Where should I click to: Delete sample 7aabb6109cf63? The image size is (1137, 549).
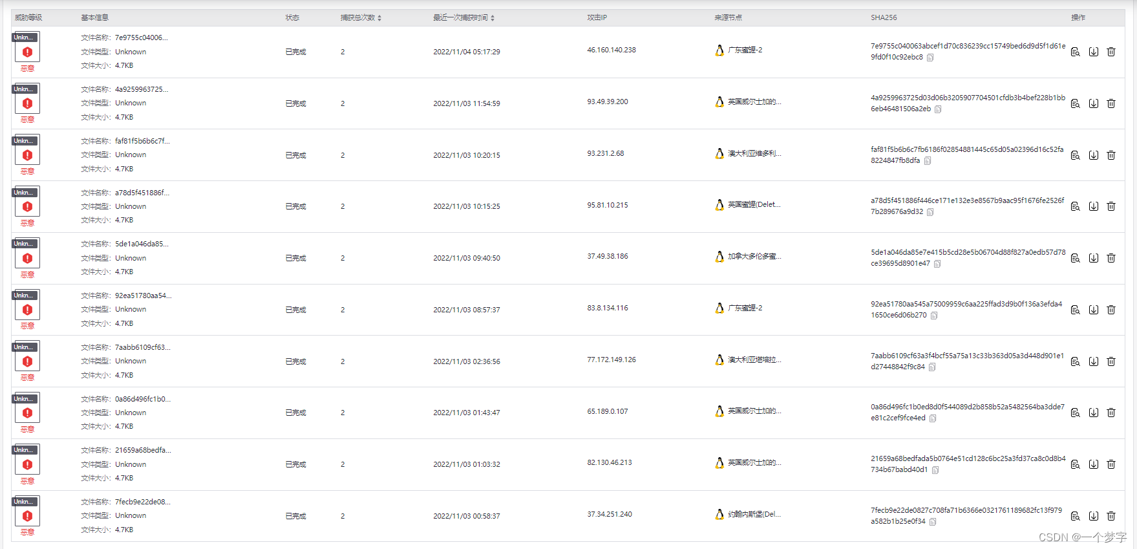(1111, 361)
